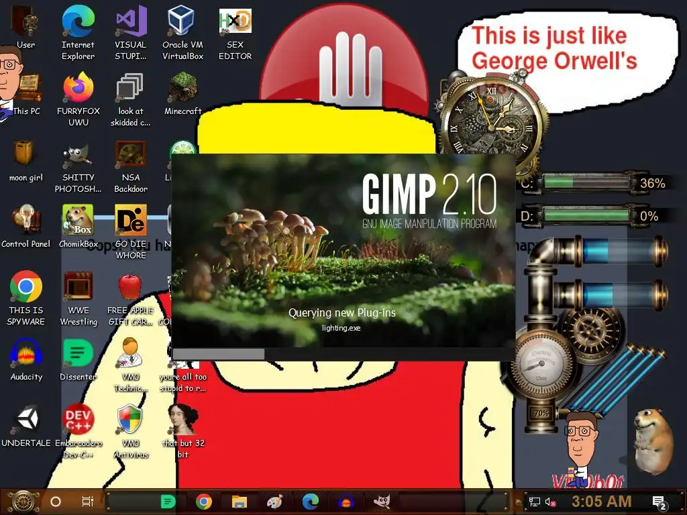Switch to Dissenter on the taskbar

tap(168, 502)
